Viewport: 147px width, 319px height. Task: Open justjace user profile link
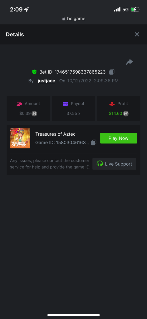46,81
